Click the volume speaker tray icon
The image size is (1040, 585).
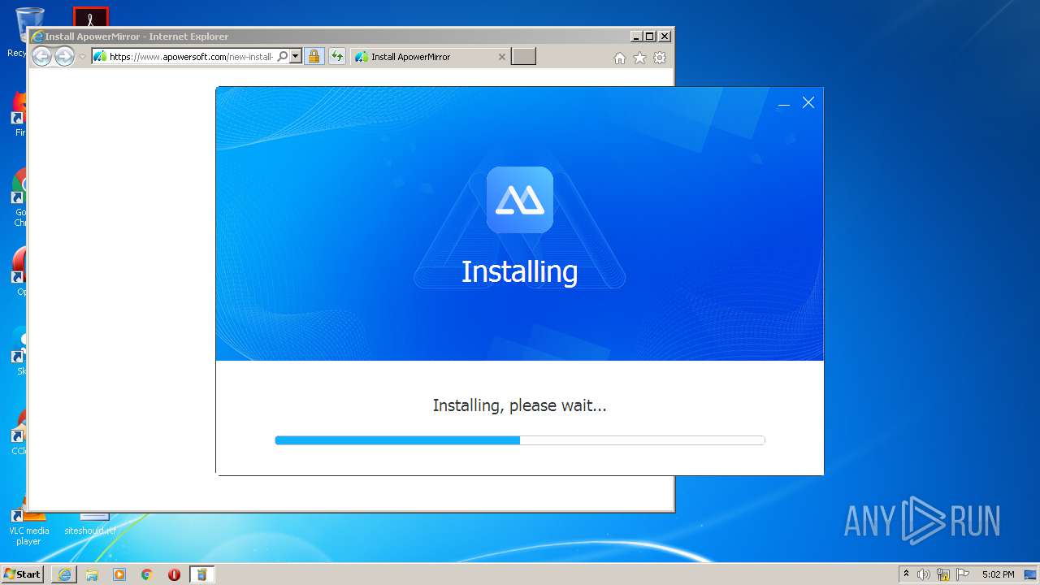[x=924, y=574]
